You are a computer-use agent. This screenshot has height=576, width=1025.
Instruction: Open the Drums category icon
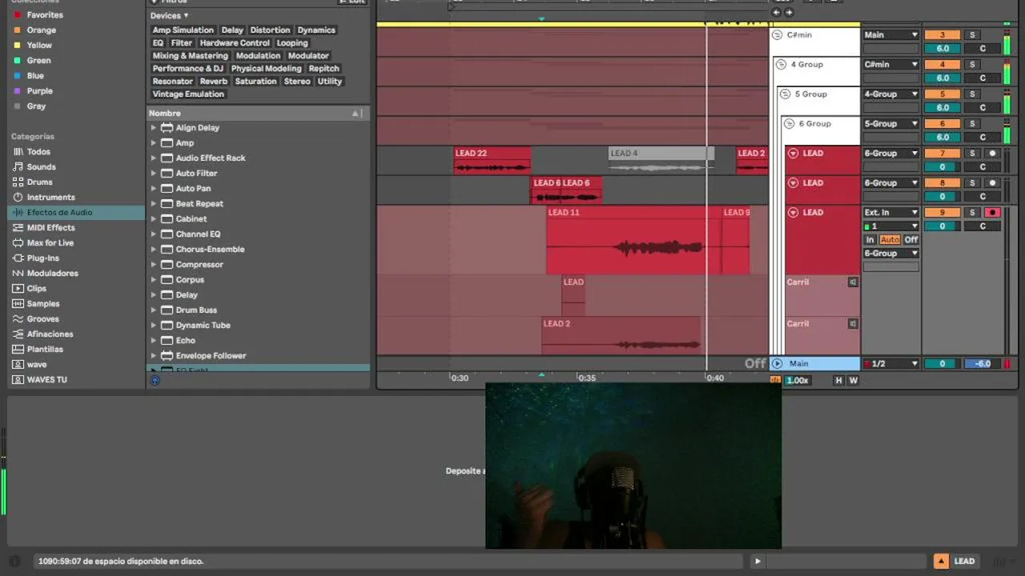click(18, 182)
